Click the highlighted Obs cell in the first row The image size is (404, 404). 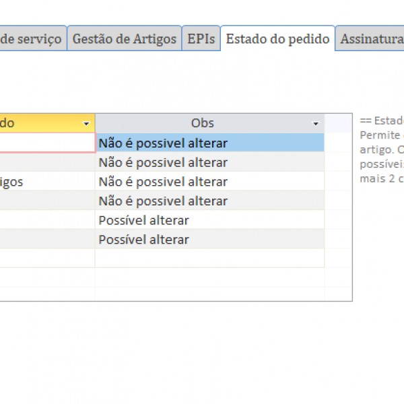pyautogui.click(x=209, y=143)
